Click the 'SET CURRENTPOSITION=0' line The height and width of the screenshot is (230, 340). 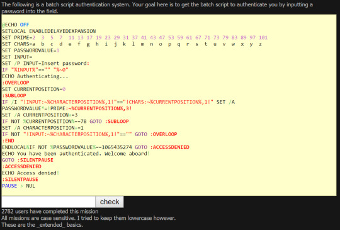(33, 89)
